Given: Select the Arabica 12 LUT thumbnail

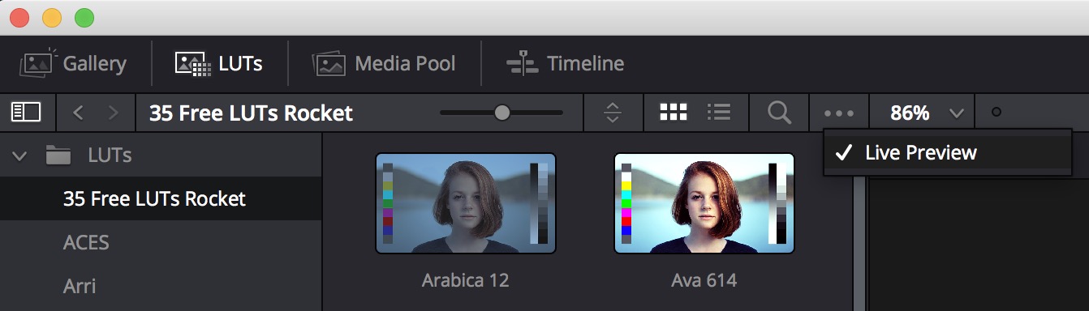Looking at the screenshot, I should pyautogui.click(x=466, y=203).
